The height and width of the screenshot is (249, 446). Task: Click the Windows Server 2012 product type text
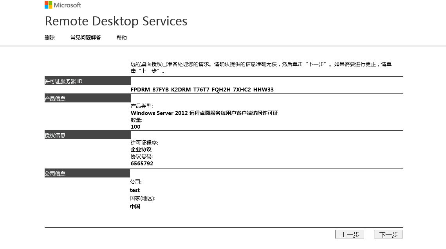coord(204,113)
